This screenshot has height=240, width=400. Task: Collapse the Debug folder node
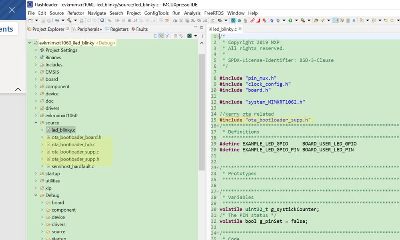click(36, 195)
